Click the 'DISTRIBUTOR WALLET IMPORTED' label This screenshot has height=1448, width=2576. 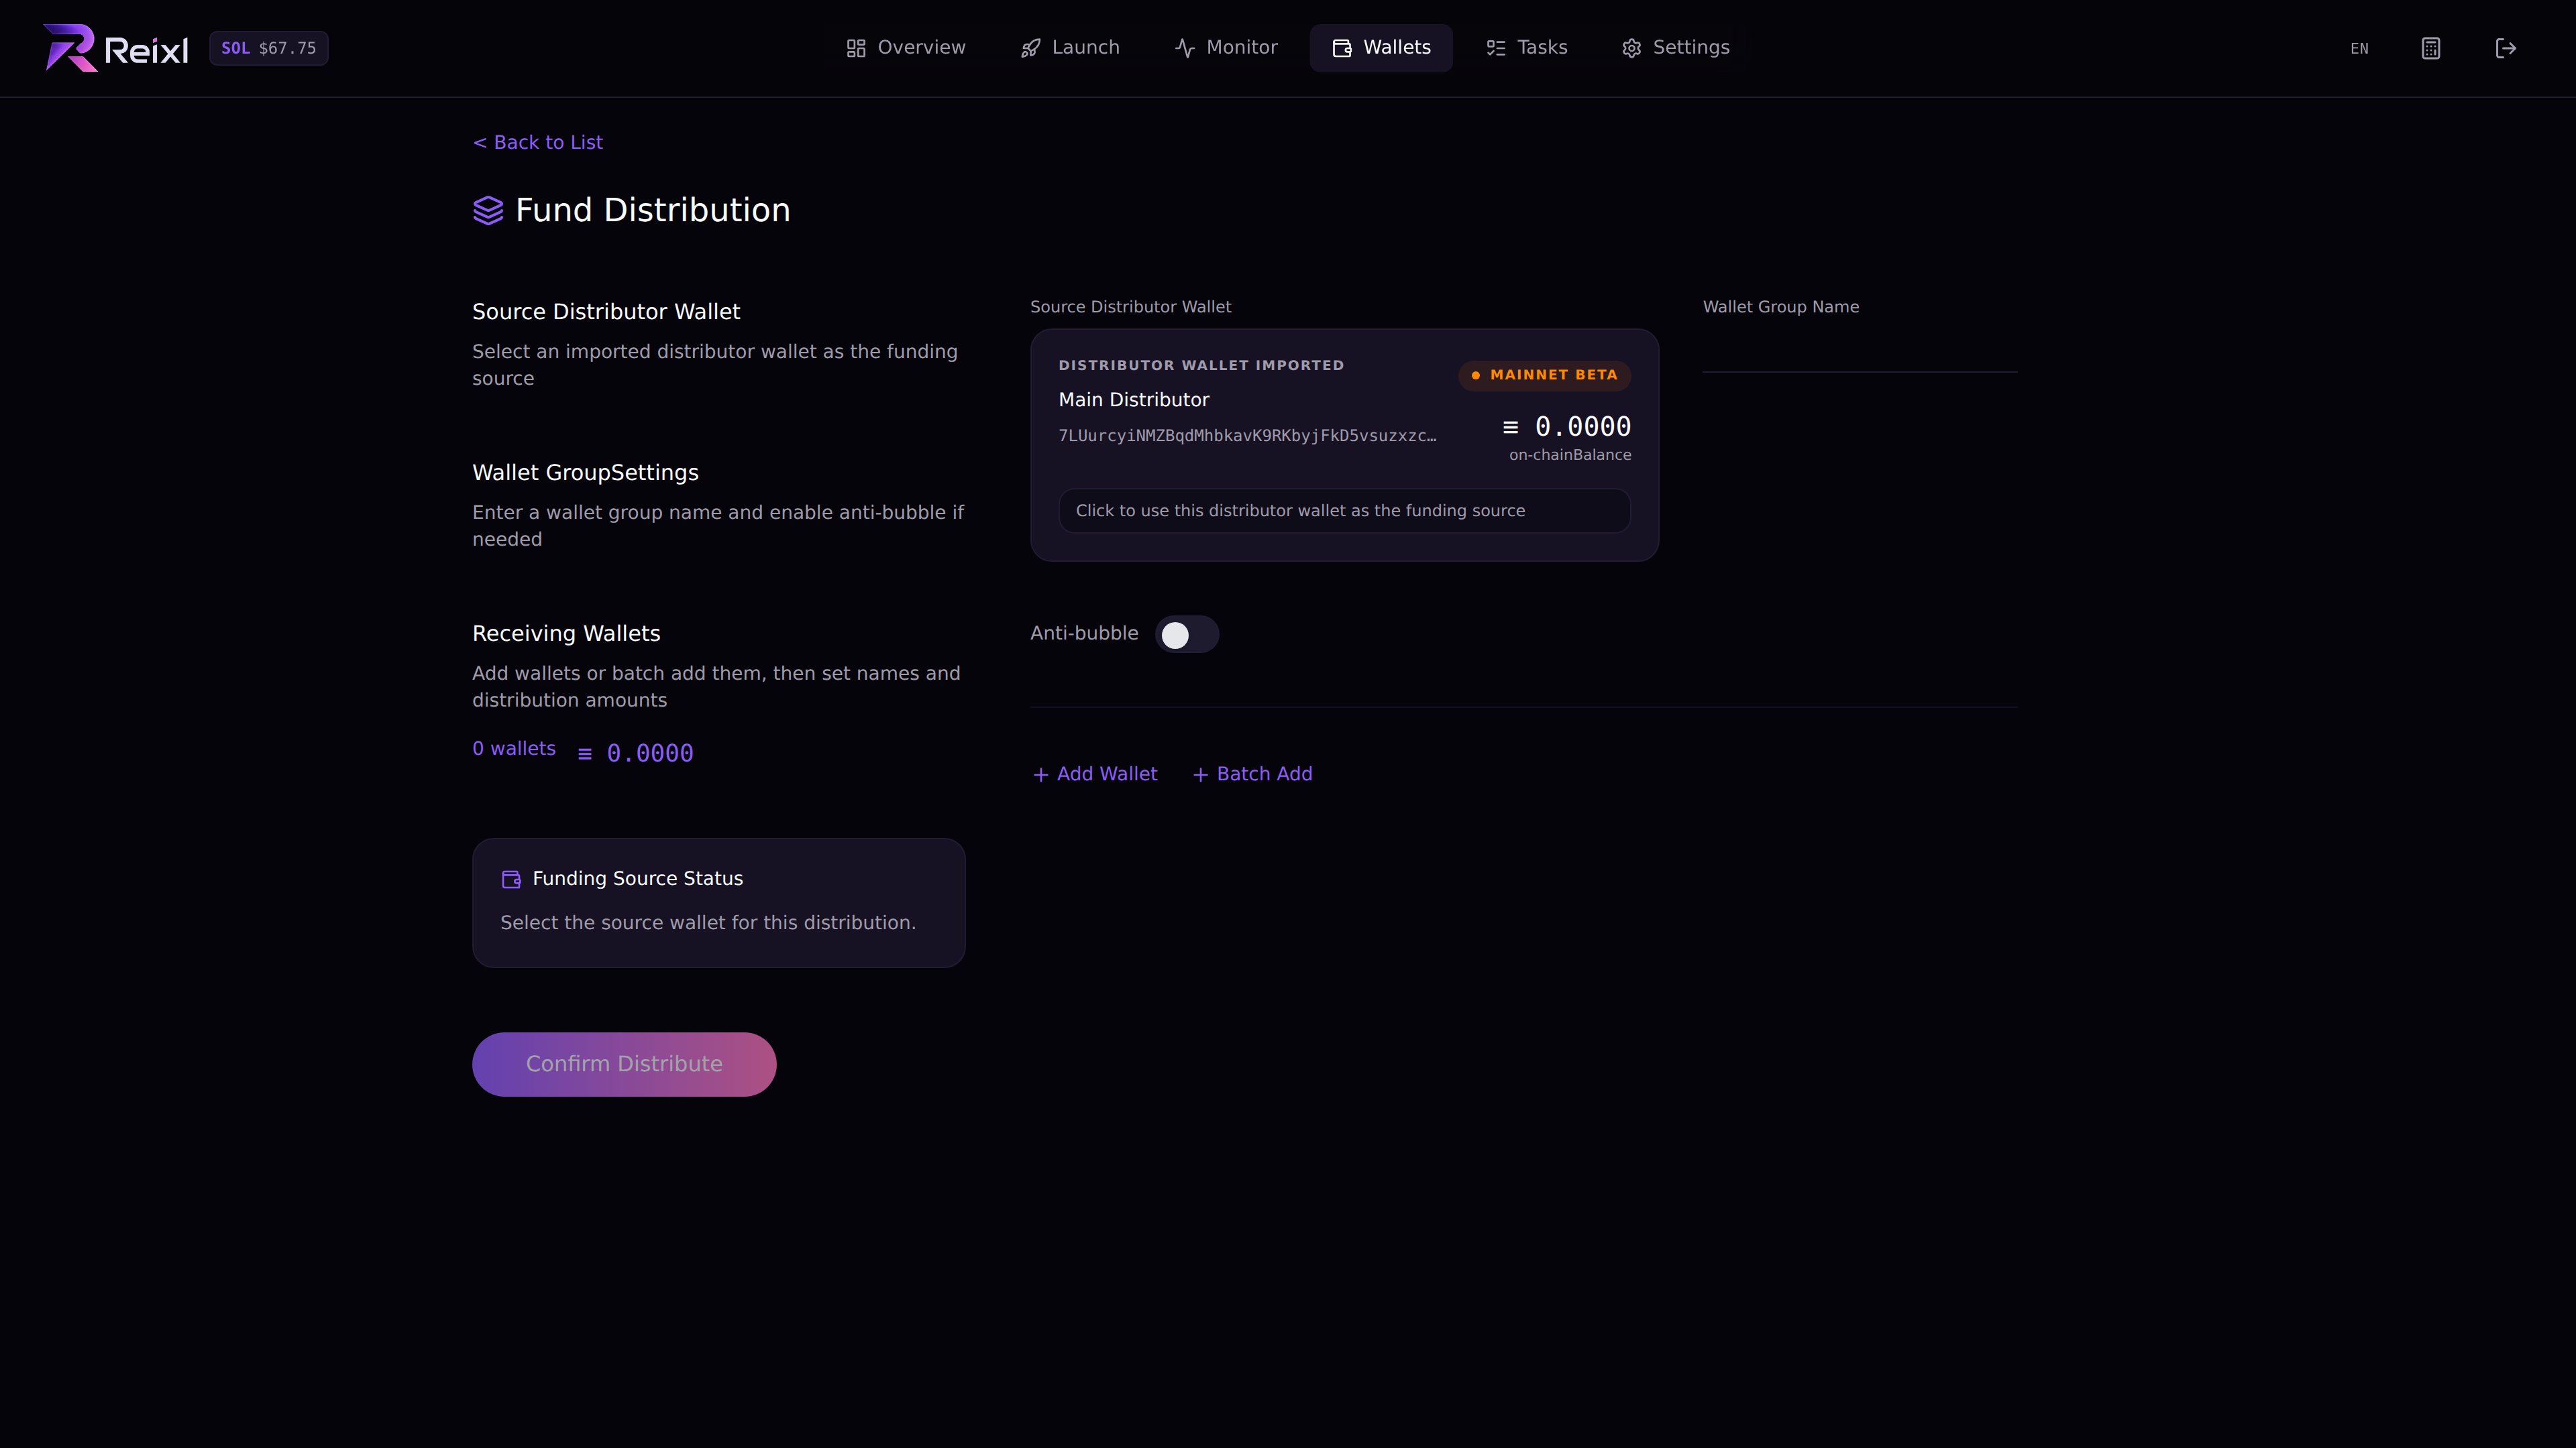[x=1201, y=365]
